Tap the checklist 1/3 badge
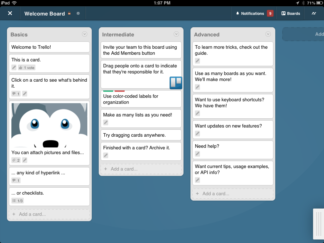324x243 pixels. tap(18, 201)
